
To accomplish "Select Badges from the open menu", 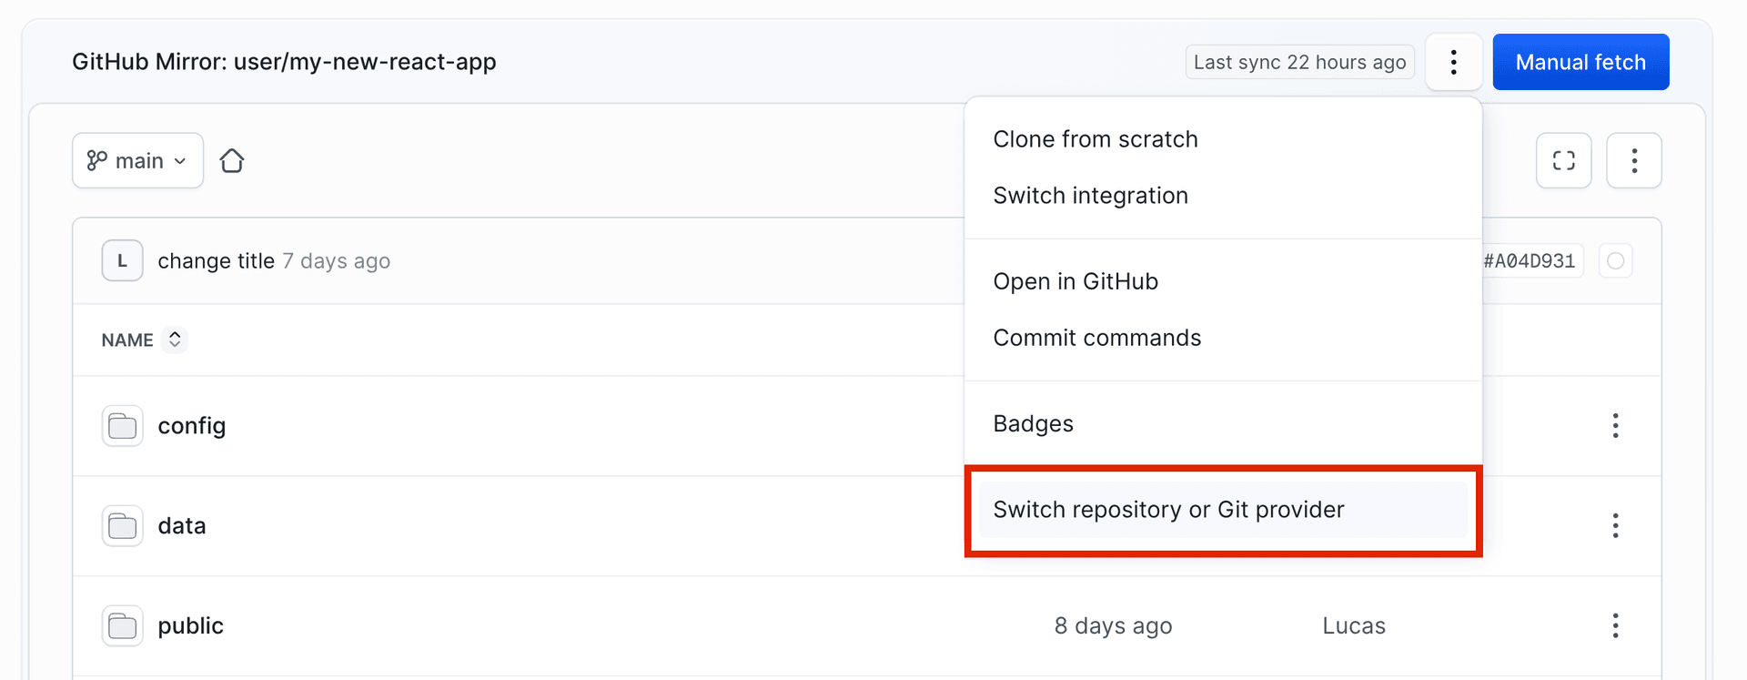I will coord(1033,423).
